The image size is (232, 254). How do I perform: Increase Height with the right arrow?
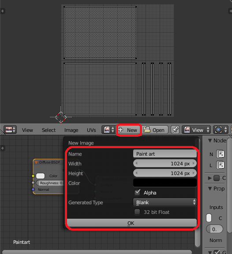[194, 173]
